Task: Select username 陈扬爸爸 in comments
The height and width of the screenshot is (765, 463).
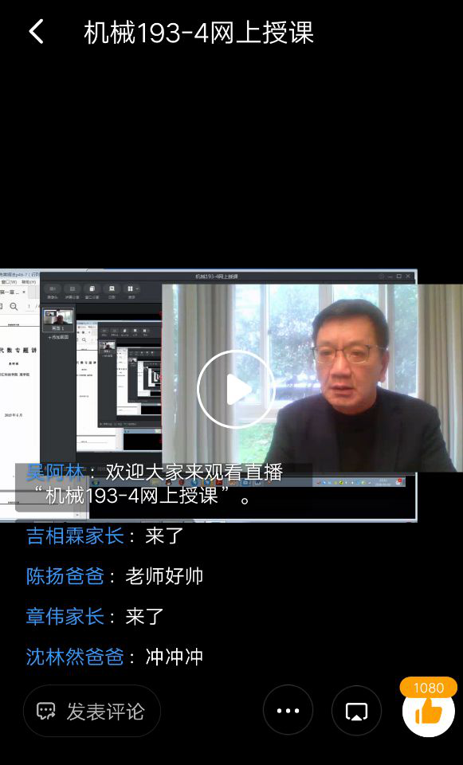Action: (65, 576)
